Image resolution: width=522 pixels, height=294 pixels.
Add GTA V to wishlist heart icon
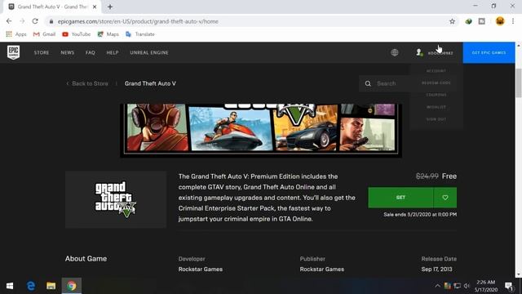point(445,198)
